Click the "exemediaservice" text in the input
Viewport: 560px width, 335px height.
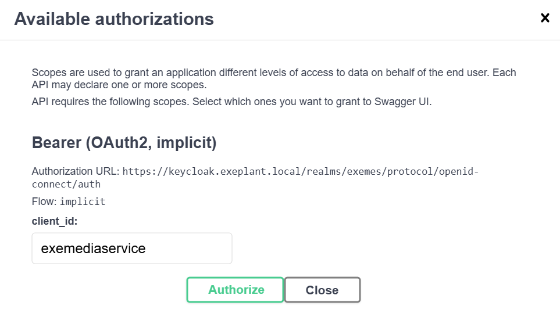pos(93,248)
